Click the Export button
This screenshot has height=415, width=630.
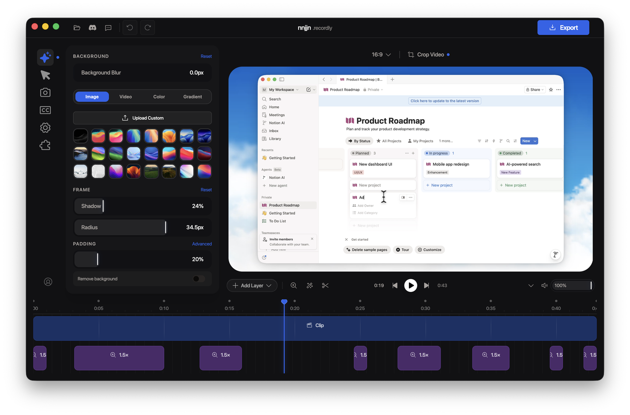pos(563,28)
